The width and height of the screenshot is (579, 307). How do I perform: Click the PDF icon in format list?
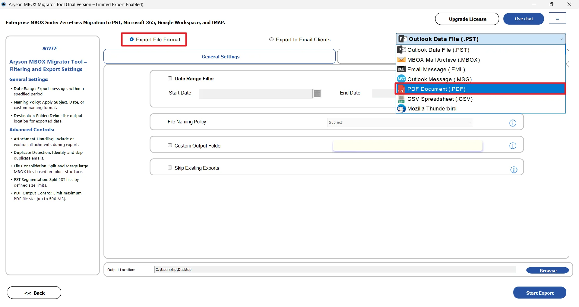click(x=401, y=89)
